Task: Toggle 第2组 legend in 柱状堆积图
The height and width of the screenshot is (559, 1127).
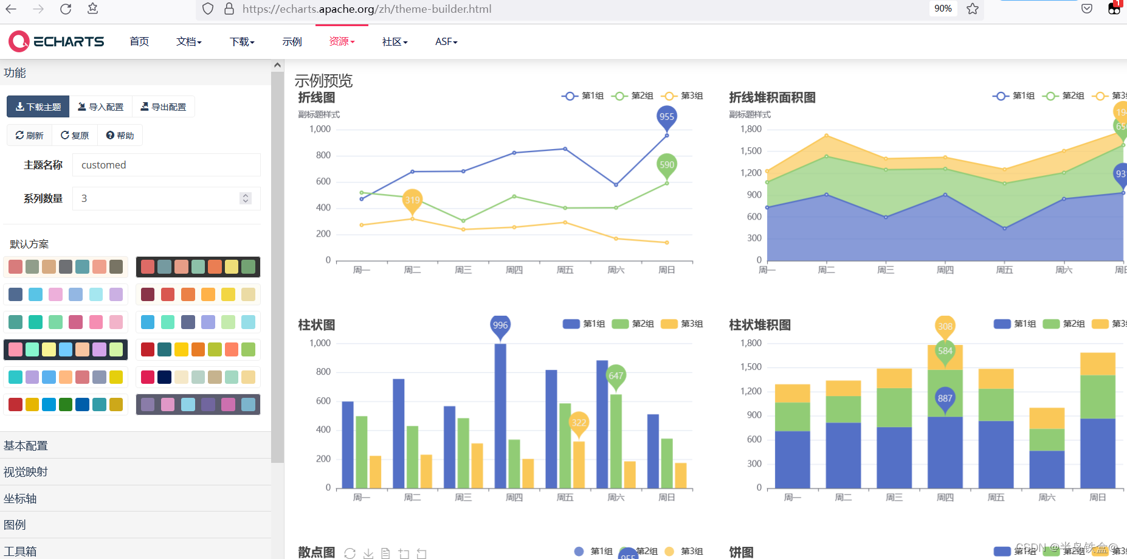Action: [x=1064, y=324]
